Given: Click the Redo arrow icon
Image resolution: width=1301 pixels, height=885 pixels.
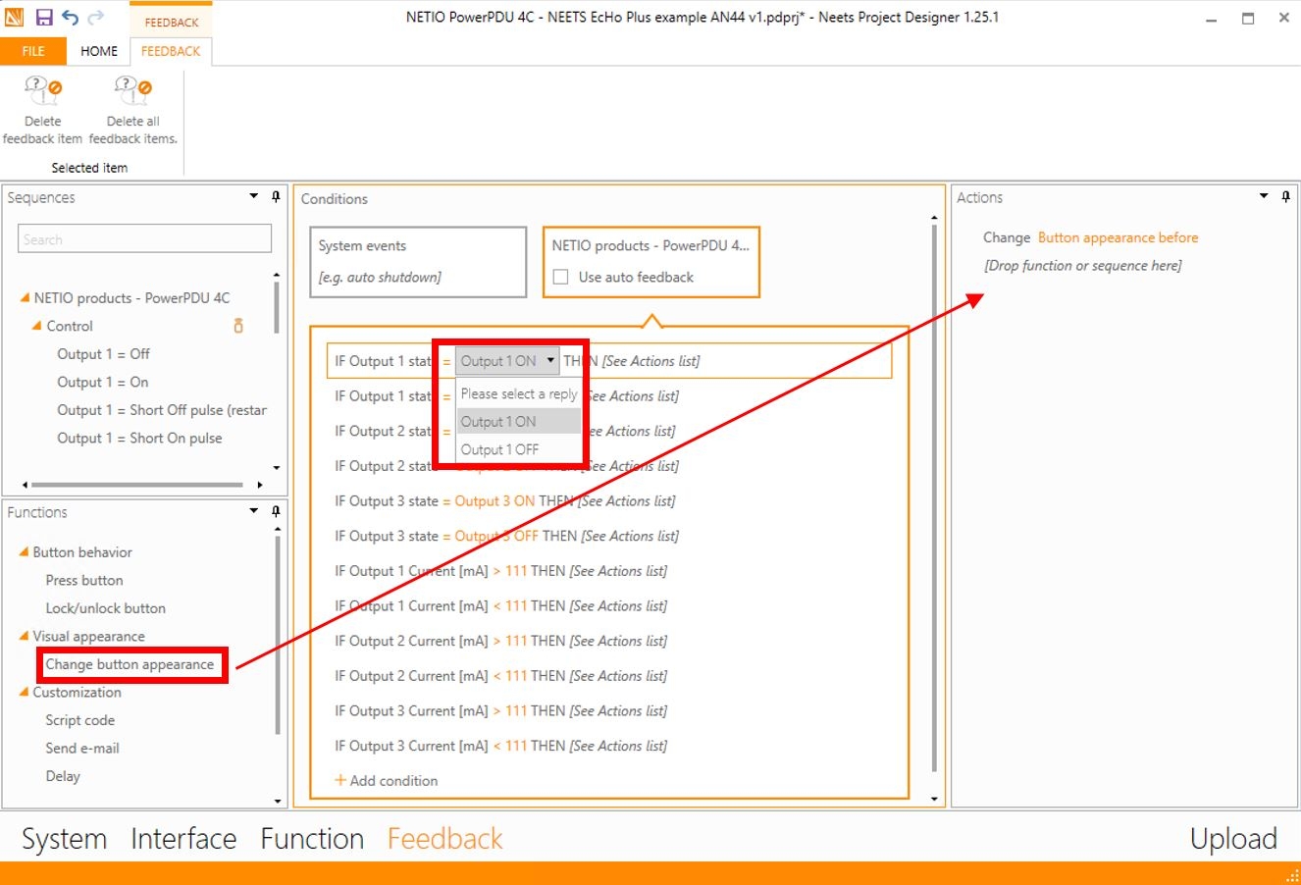Looking at the screenshot, I should pos(96,17).
